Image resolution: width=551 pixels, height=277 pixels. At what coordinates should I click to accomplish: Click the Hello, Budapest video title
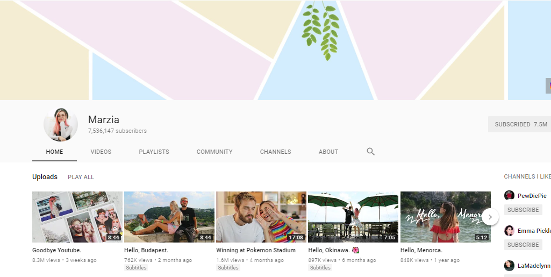[x=146, y=250]
